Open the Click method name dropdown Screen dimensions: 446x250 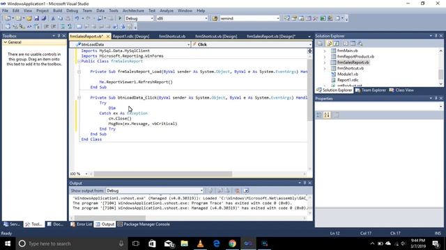click(309, 44)
